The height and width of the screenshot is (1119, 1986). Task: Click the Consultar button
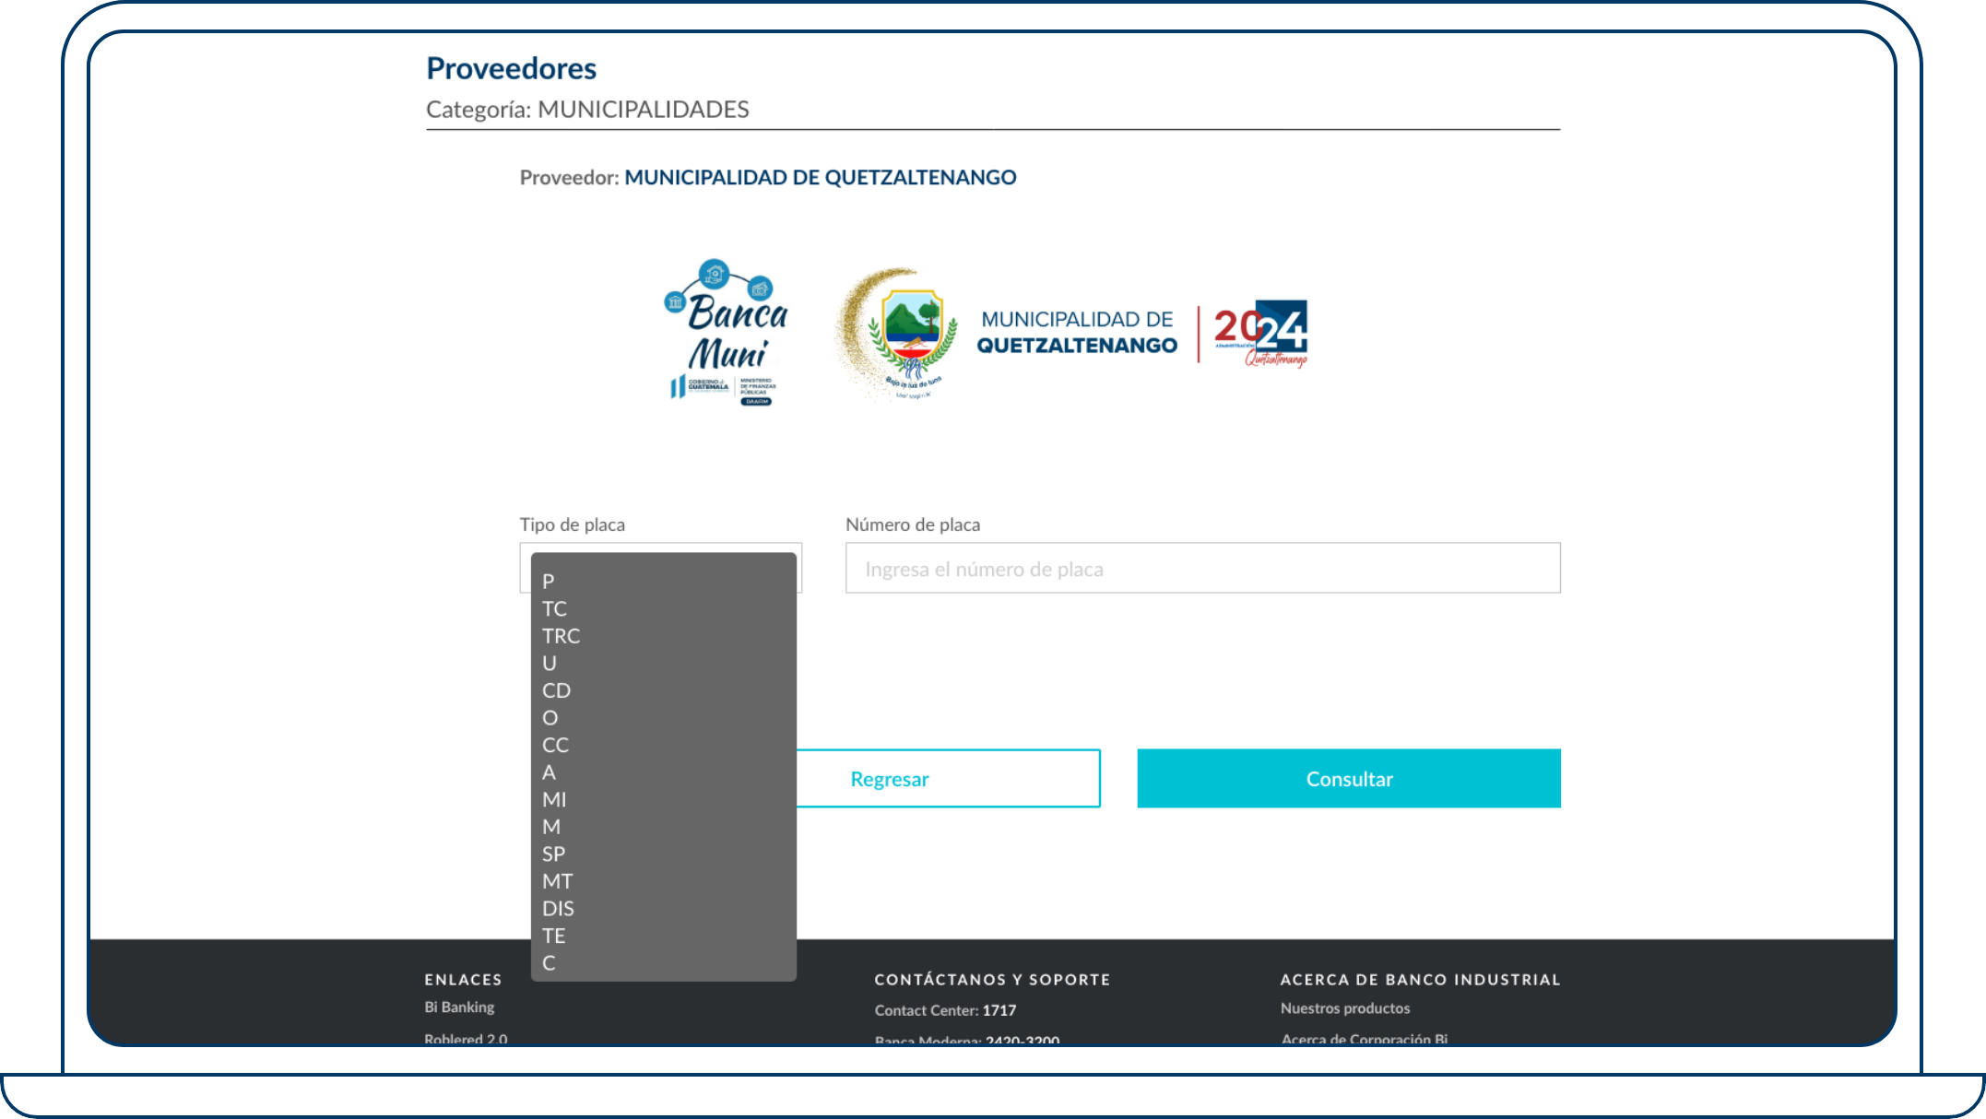click(1349, 779)
